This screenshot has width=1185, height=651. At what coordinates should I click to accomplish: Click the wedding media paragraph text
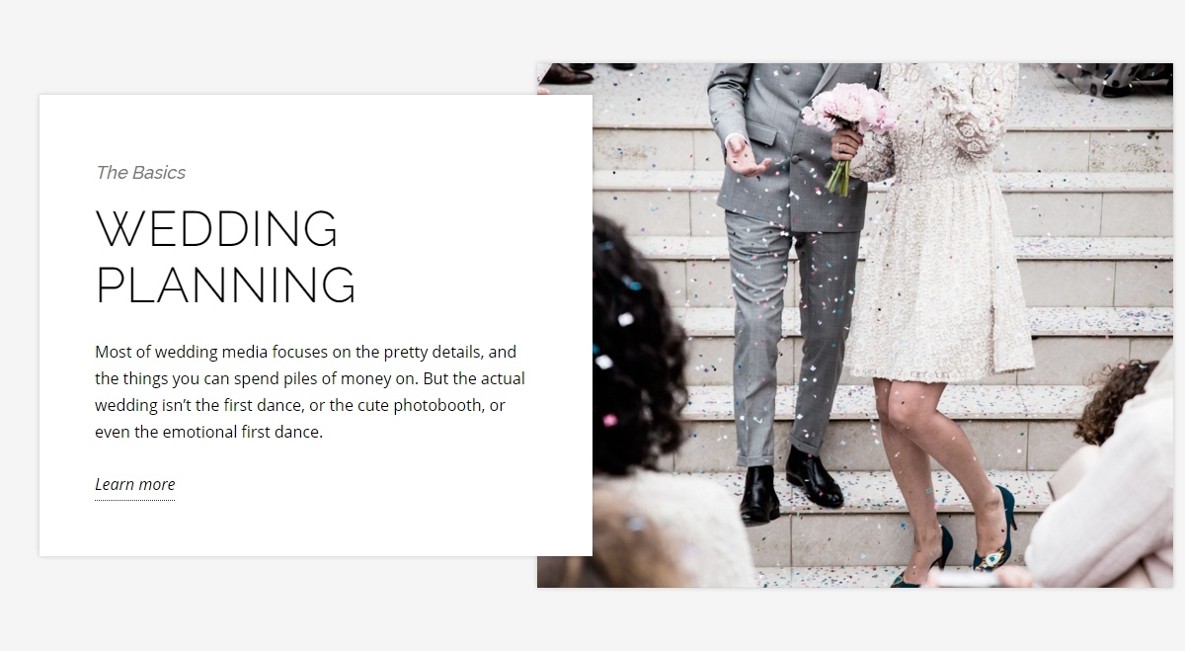pos(311,391)
